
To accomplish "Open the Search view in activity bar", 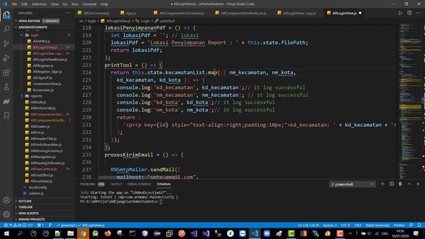I will click(7, 29).
